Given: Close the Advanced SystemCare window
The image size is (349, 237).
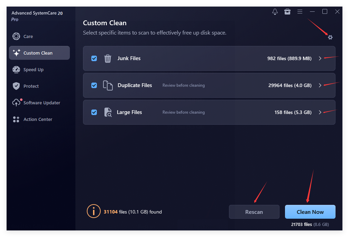Looking at the screenshot, I should pos(337,11).
